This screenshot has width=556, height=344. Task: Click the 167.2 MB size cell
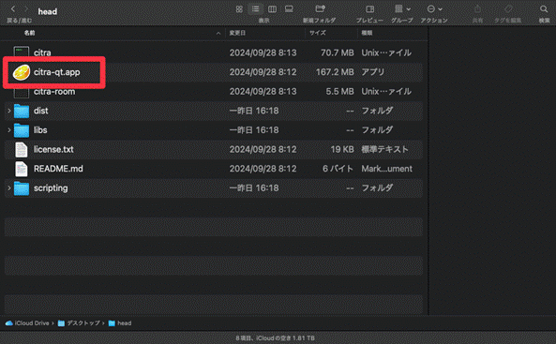click(335, 72)
